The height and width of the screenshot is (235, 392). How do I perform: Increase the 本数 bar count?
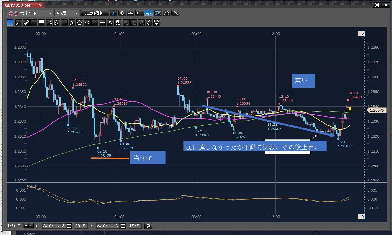[31, 226]
